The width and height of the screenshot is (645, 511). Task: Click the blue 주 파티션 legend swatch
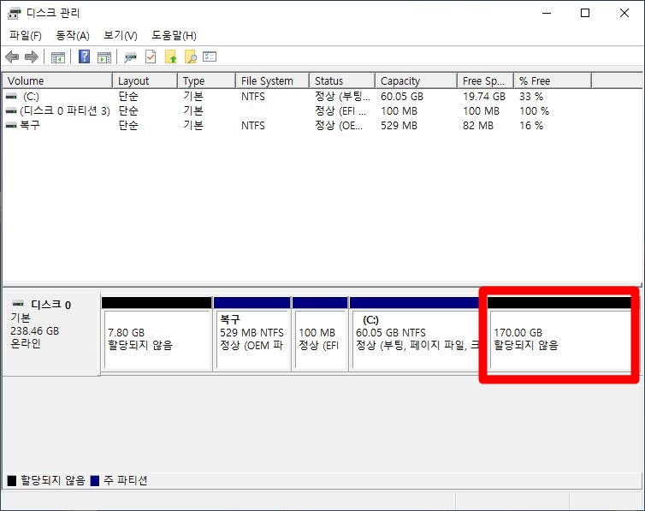95,480
